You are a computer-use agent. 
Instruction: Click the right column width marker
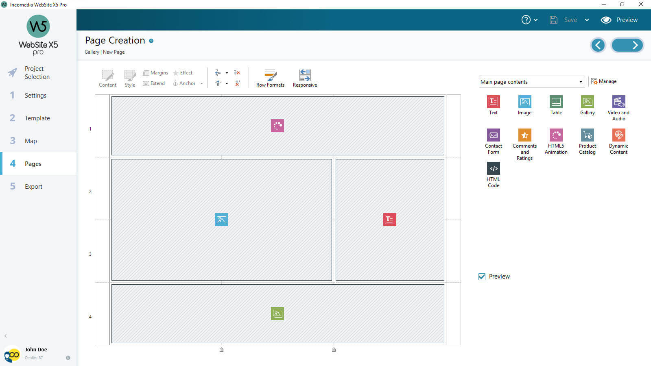coord(334,349)
